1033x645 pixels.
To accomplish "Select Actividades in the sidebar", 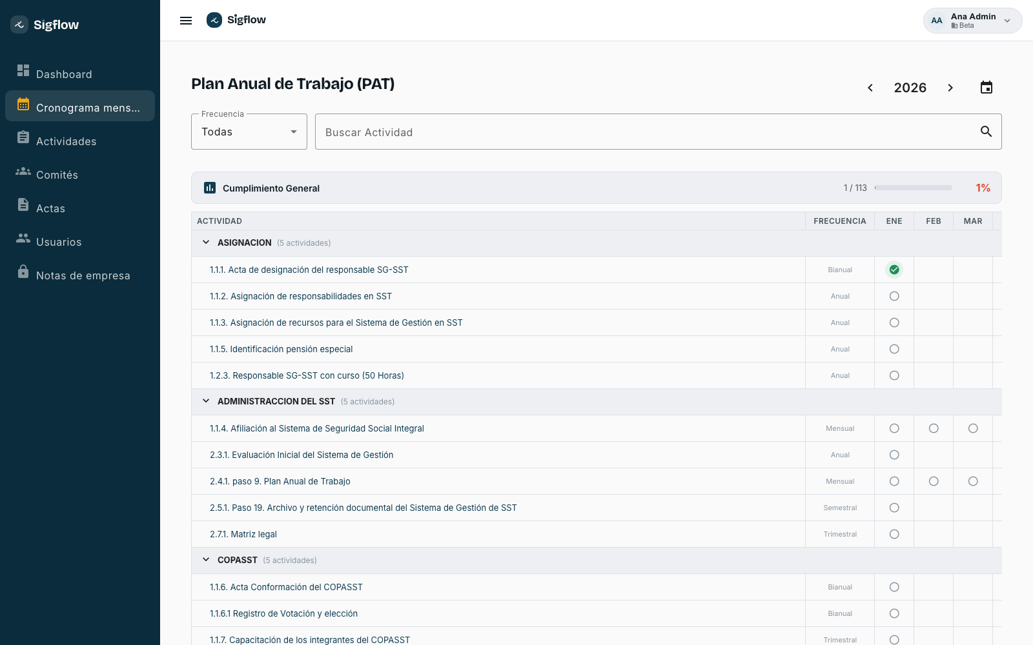I will [x=80, y=141].
